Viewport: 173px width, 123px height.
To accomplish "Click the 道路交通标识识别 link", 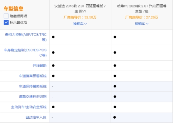I will pos(33,97).
